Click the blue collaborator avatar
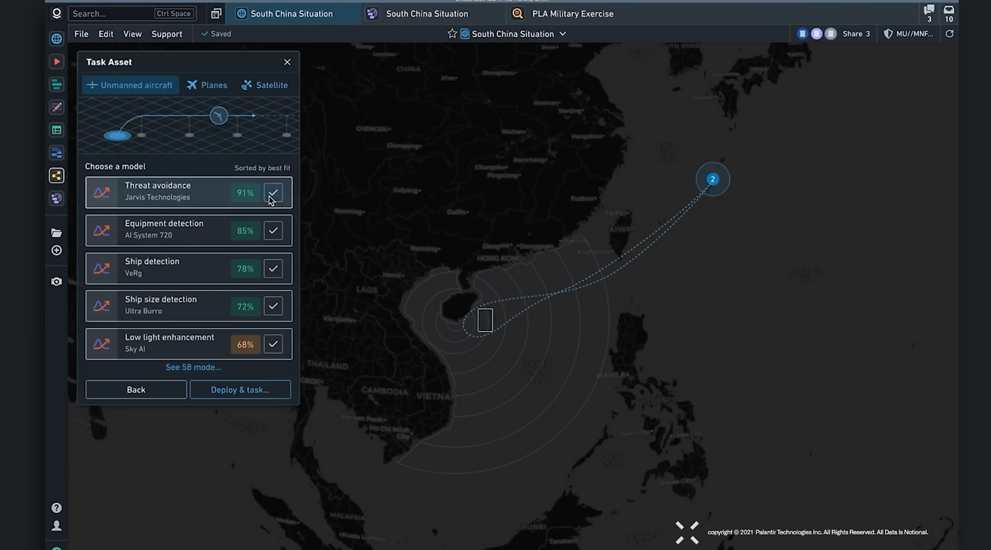 click(803, 34)
